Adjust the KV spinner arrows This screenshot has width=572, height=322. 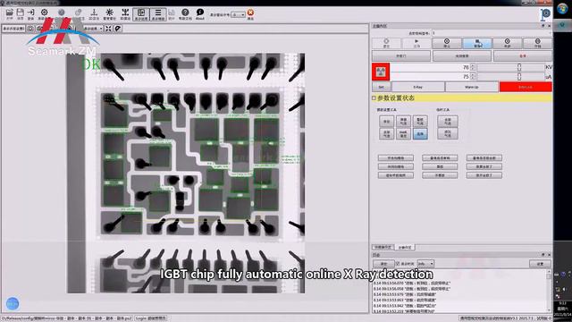point(473,68)
